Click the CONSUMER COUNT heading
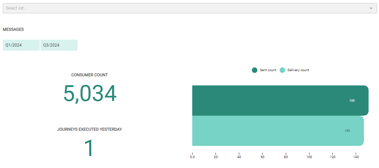Viewport: 379px width, 168px height. click(x=89, y=75)
